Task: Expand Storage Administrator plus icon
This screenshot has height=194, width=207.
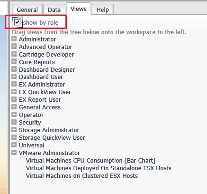Action: (14, 130)
